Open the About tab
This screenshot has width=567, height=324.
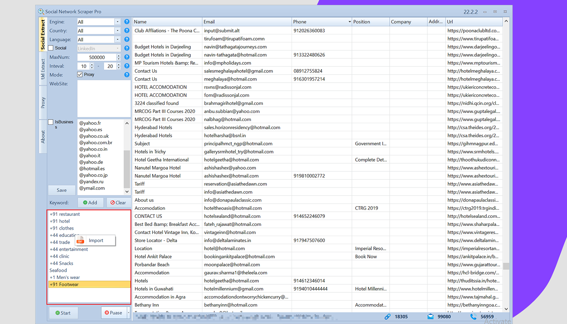click(x=43, y=137)
